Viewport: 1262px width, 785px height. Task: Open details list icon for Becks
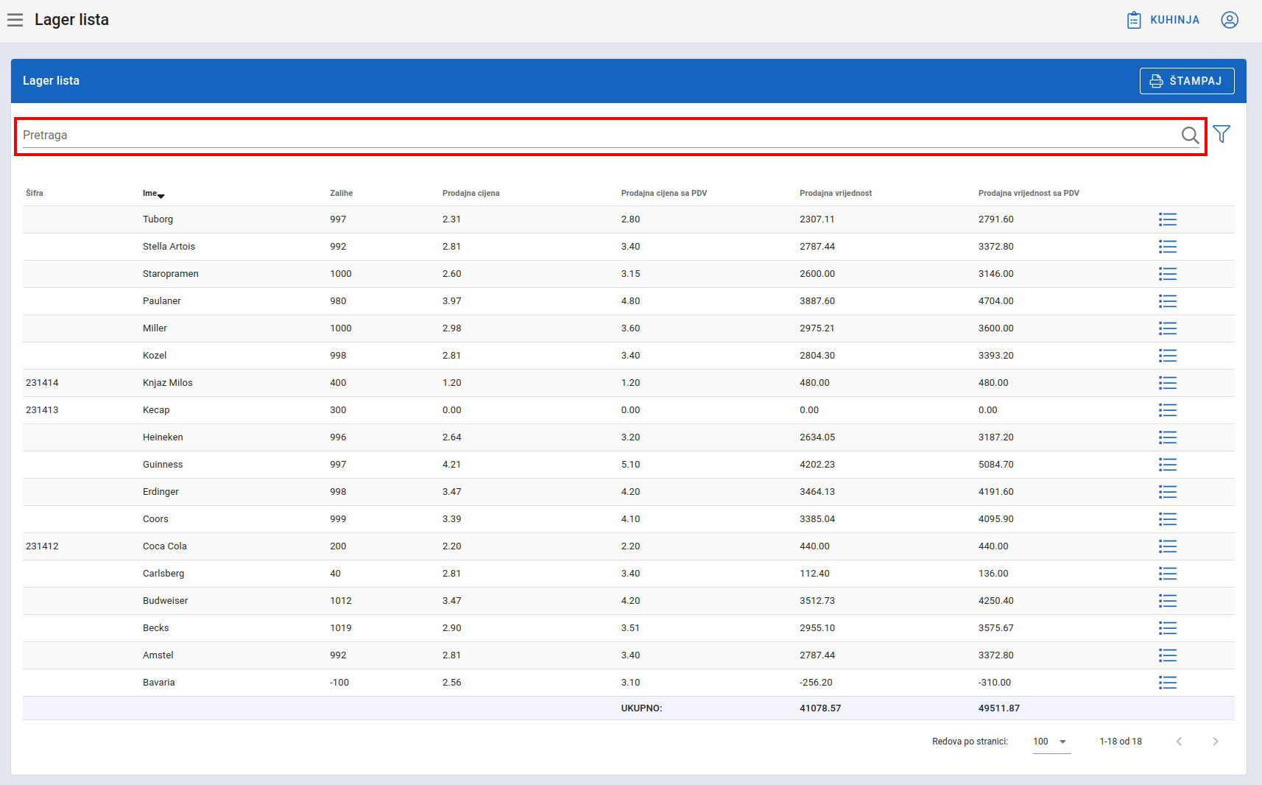[1168, 628]
